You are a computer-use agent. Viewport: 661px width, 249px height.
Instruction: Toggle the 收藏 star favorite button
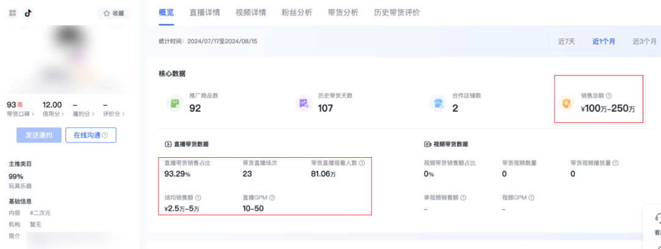click(113, 13)
